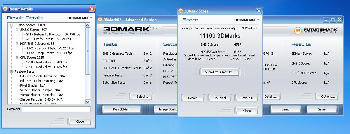Click scroll-down arrow in Result Details tree

[88, 102]
